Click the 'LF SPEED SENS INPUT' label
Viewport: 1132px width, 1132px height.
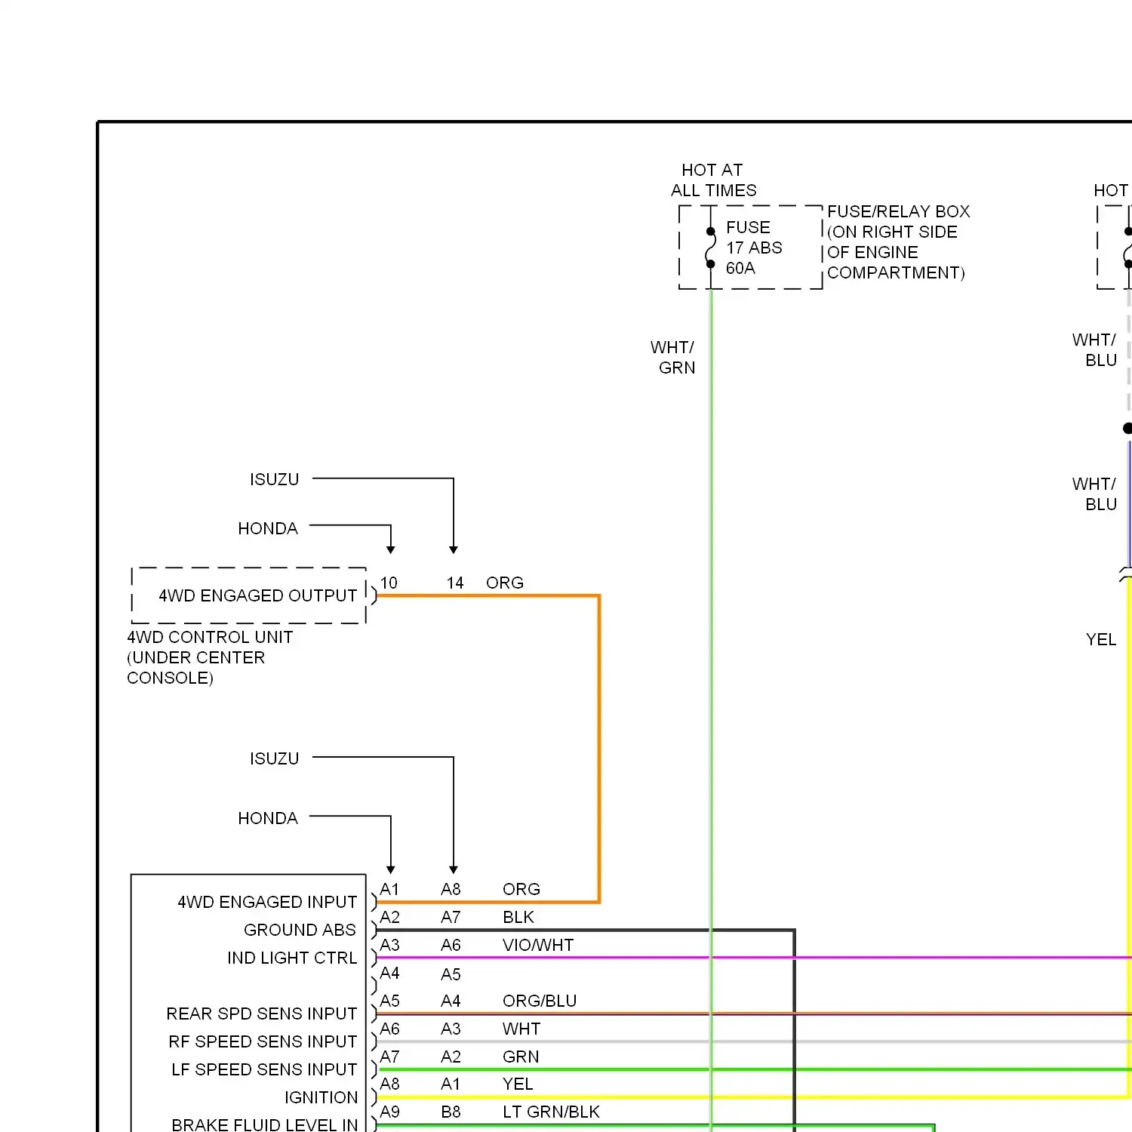pyautogui.click(x=264, y=1069)
